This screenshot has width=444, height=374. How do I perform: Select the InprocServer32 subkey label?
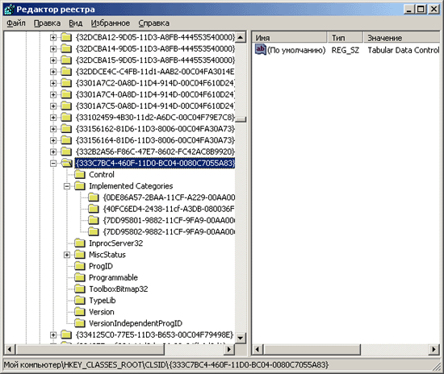[x=115, y=243]
